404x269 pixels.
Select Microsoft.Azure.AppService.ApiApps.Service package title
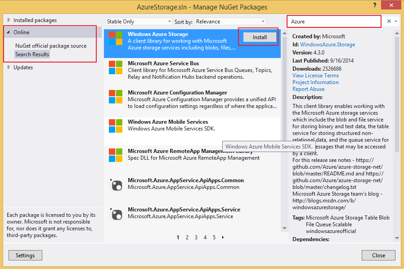pyautogui.click(x=184, y=210)
